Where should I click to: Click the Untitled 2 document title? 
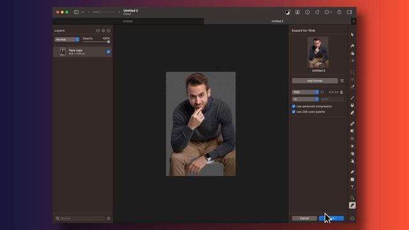pyautogui.click(x=130, y=11)
